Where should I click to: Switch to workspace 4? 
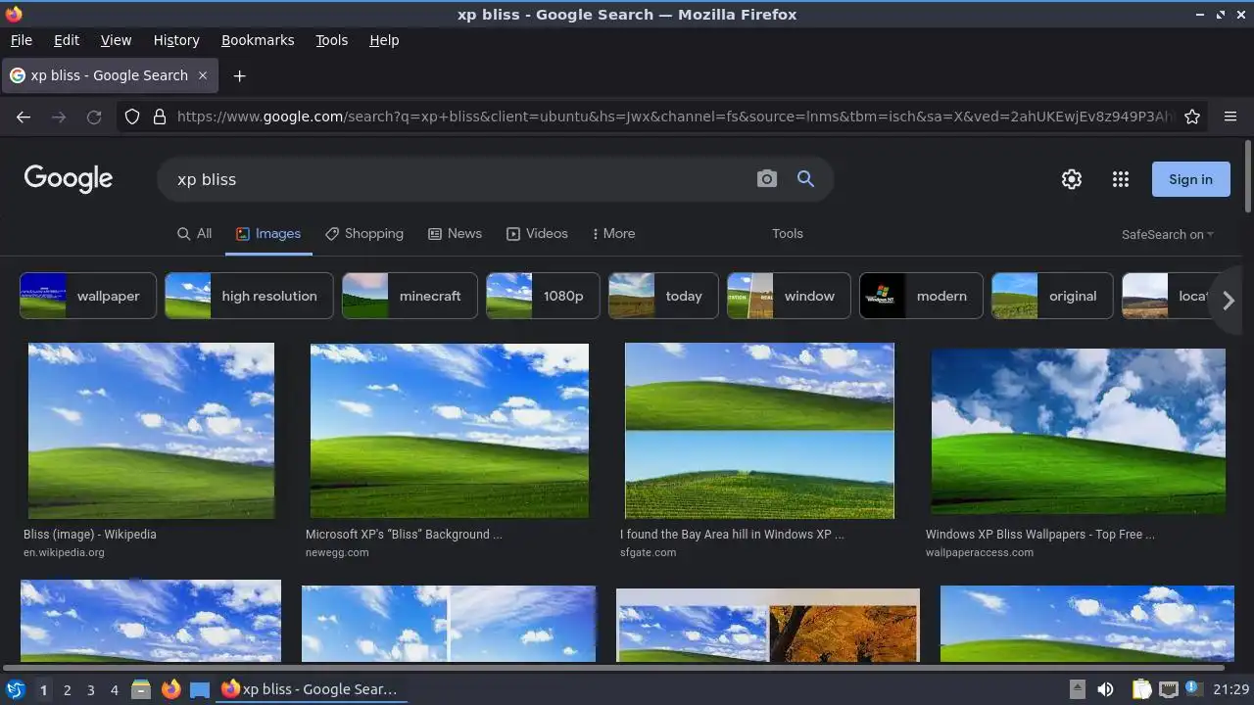tap(114, 690)
